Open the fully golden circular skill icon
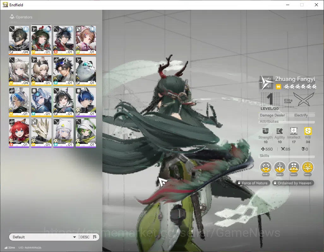324x252 pixels. tap(308, 167)
